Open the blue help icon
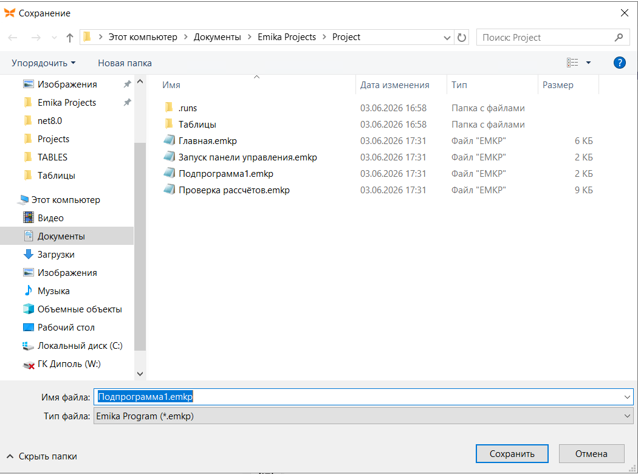The height and width of the screenshot is (474, 638). pyautogui.click(x=619, y=63)
